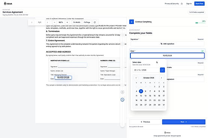Click the 10/05/2026 date field in document

63,78
